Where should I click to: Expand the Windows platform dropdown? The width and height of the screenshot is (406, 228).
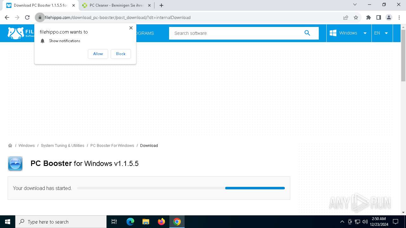[x=349, y=33]
